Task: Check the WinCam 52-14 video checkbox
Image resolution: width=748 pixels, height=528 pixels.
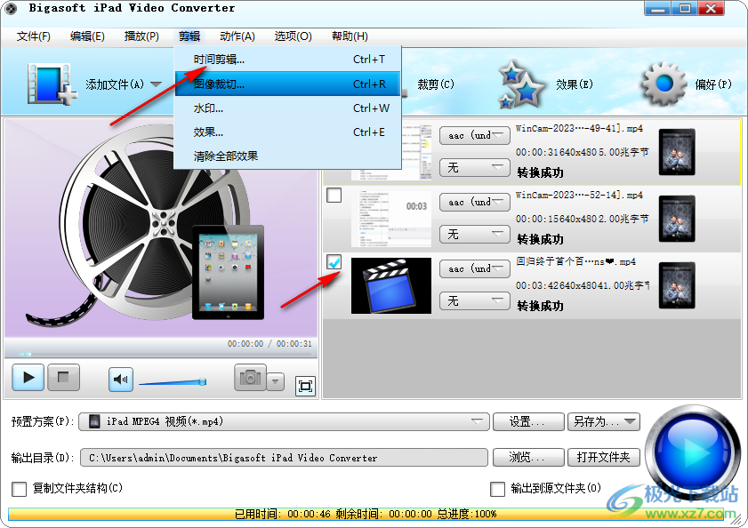Action: pos(334,195)
